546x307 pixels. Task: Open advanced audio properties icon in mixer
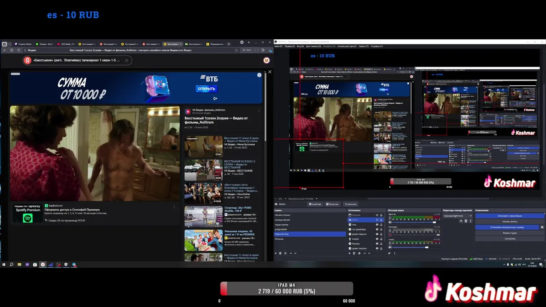click(x=389, y=253)
